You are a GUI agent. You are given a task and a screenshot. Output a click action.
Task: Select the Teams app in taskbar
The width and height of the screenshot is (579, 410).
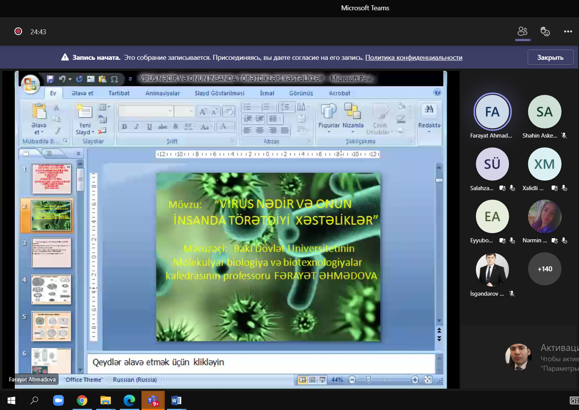153,400
